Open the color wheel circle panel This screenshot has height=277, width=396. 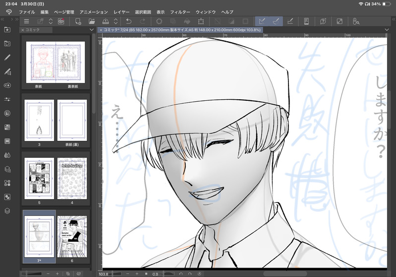point(7,113)
